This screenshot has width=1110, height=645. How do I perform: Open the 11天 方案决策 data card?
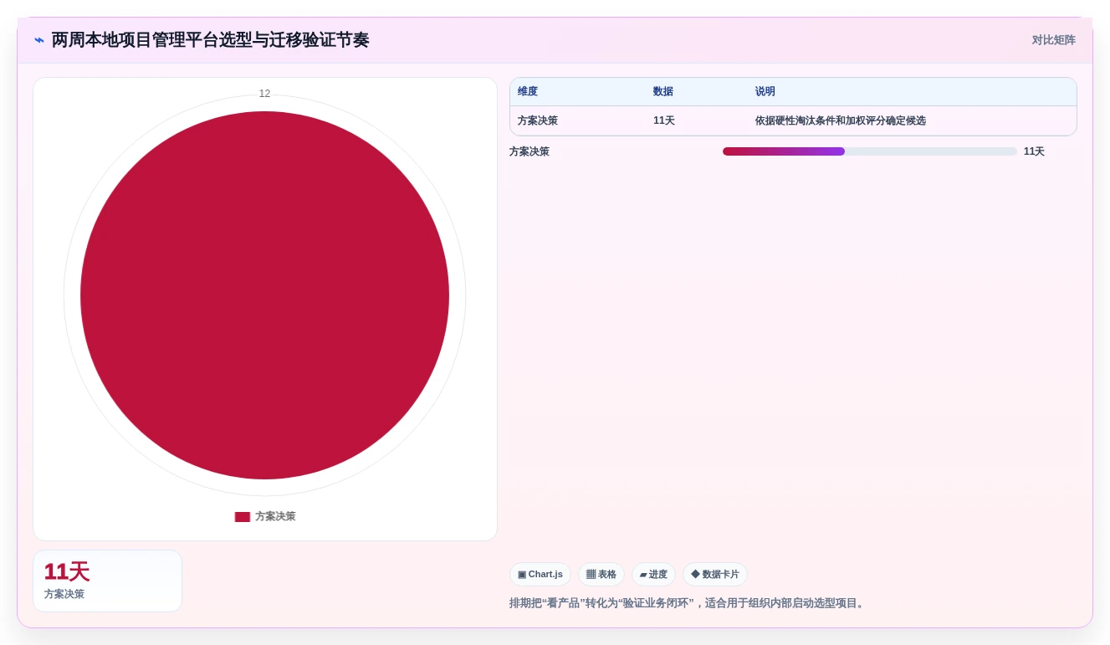click(x=107, y=581)
